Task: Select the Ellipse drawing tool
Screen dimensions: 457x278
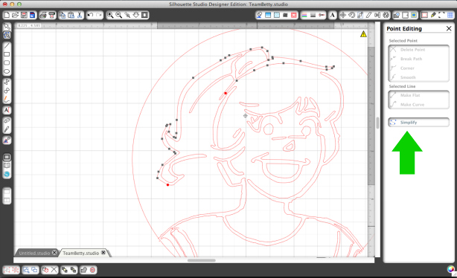Action: pos(7,71)
